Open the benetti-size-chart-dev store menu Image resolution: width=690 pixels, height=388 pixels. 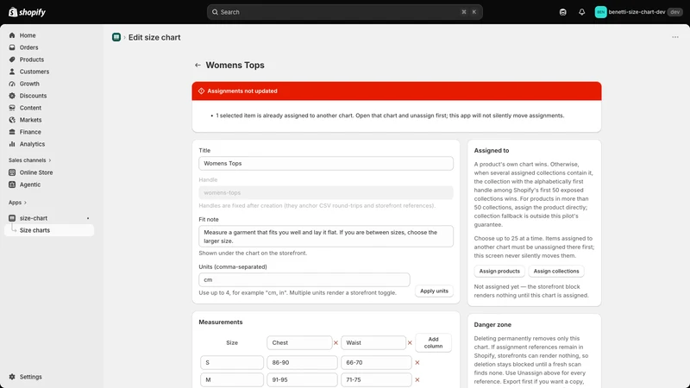coord(638,12)
